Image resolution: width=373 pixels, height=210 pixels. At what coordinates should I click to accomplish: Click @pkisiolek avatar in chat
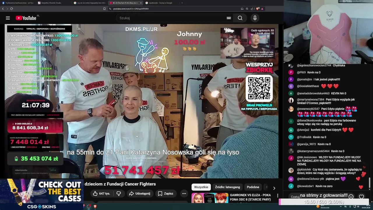tap(291, 171)
